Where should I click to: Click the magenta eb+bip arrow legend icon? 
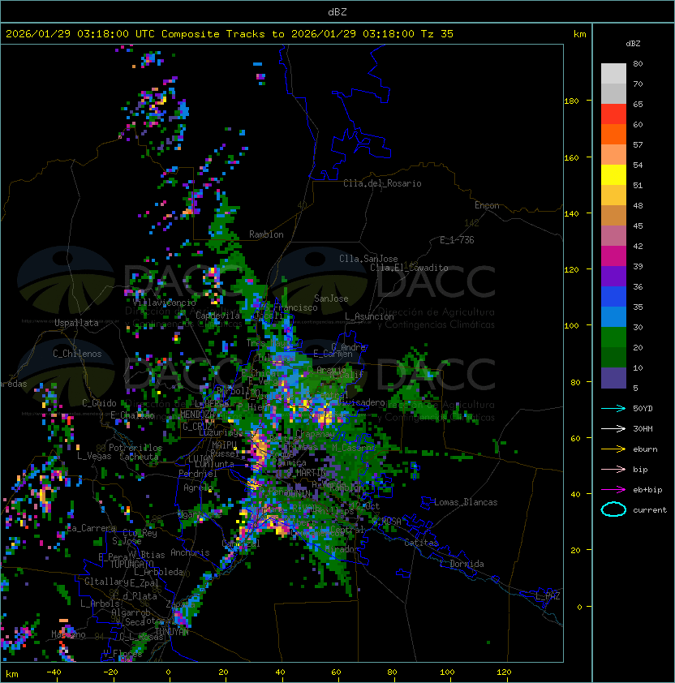click(x=613, y=490)
